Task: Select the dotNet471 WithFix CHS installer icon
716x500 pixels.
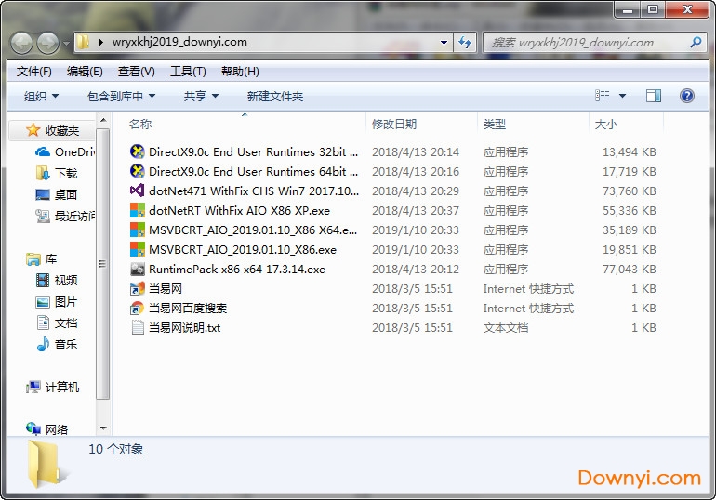Action: pos(138,191)
